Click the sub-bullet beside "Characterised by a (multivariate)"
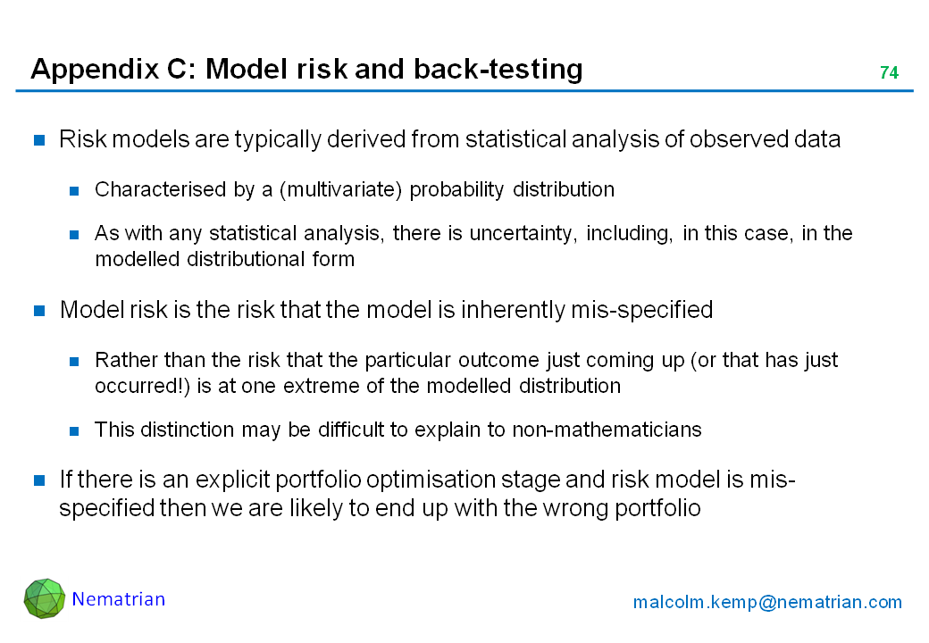 (77, 190)
